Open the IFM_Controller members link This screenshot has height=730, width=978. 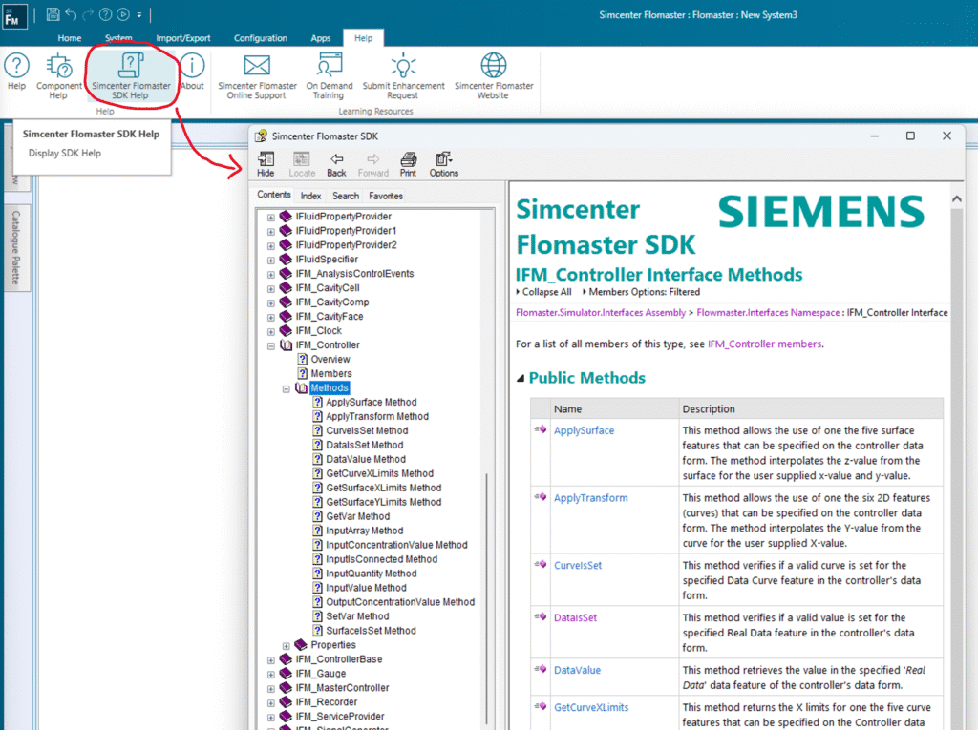pos(765,344)
